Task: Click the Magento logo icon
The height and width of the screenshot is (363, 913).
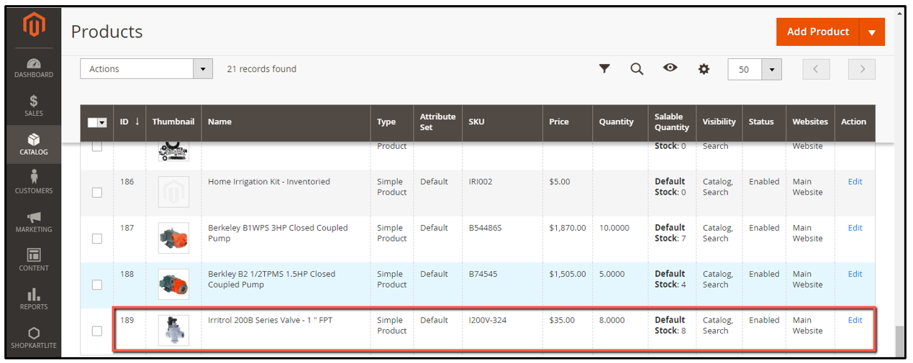Action: coord(34,25)
